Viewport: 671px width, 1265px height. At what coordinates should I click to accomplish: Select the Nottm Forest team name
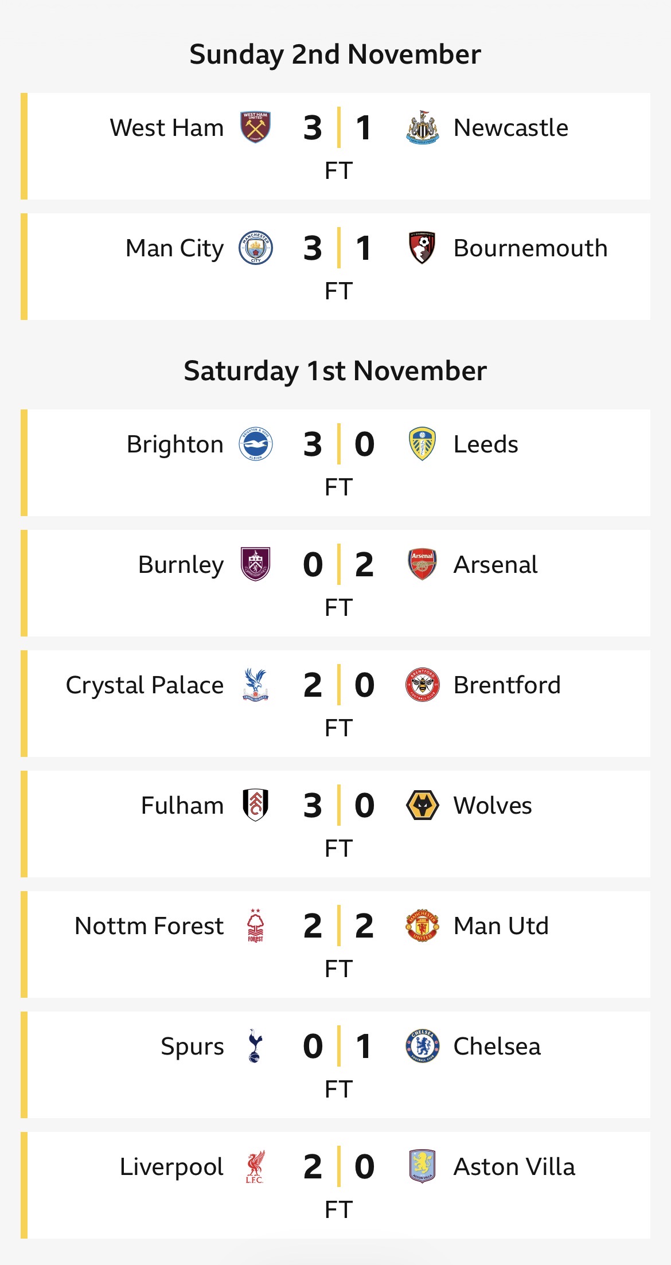(x=149, y=926)
